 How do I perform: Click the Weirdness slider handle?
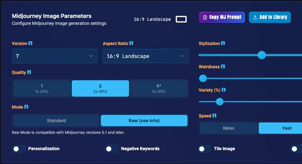coord(203,78)
